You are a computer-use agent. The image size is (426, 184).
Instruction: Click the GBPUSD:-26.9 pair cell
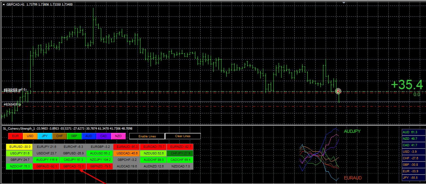click(73, 153)
